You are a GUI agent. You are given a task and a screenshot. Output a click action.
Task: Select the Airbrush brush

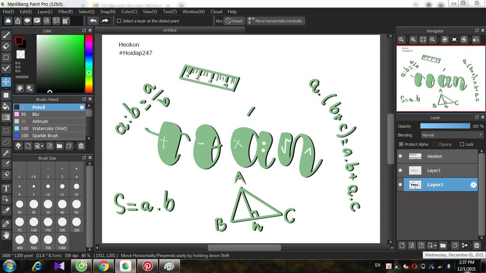(x=49, y=121)
